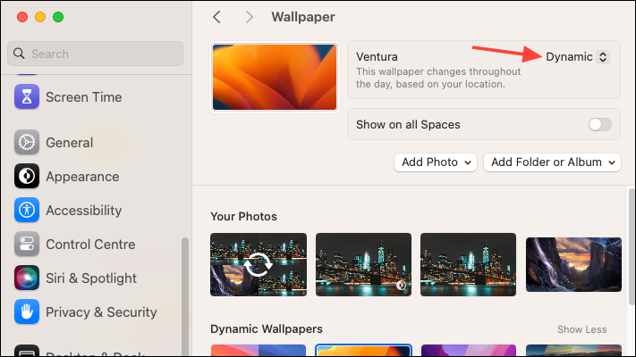Click the Accessibility icon
The image size is (636, 357).
tap(27, 210)
